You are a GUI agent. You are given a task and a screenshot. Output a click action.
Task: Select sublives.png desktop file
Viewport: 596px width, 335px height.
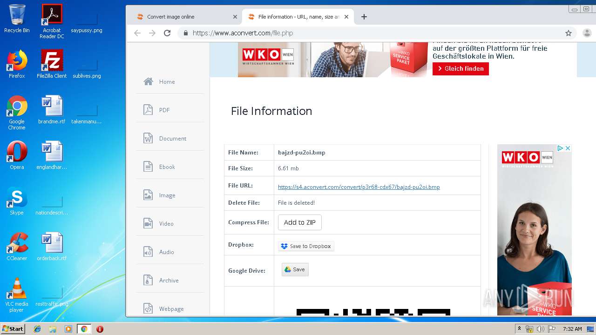click(87, 69)
